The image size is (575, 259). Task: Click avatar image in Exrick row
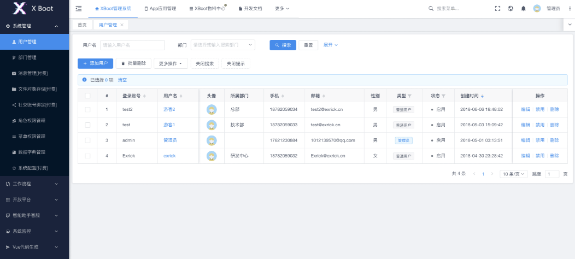point(211,156)
